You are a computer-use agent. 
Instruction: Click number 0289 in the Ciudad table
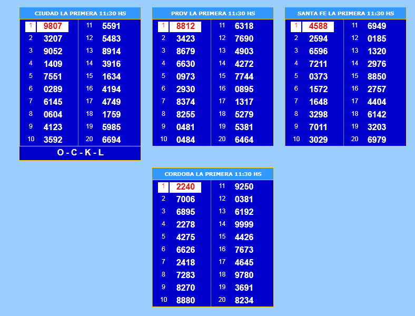[53, 89]
